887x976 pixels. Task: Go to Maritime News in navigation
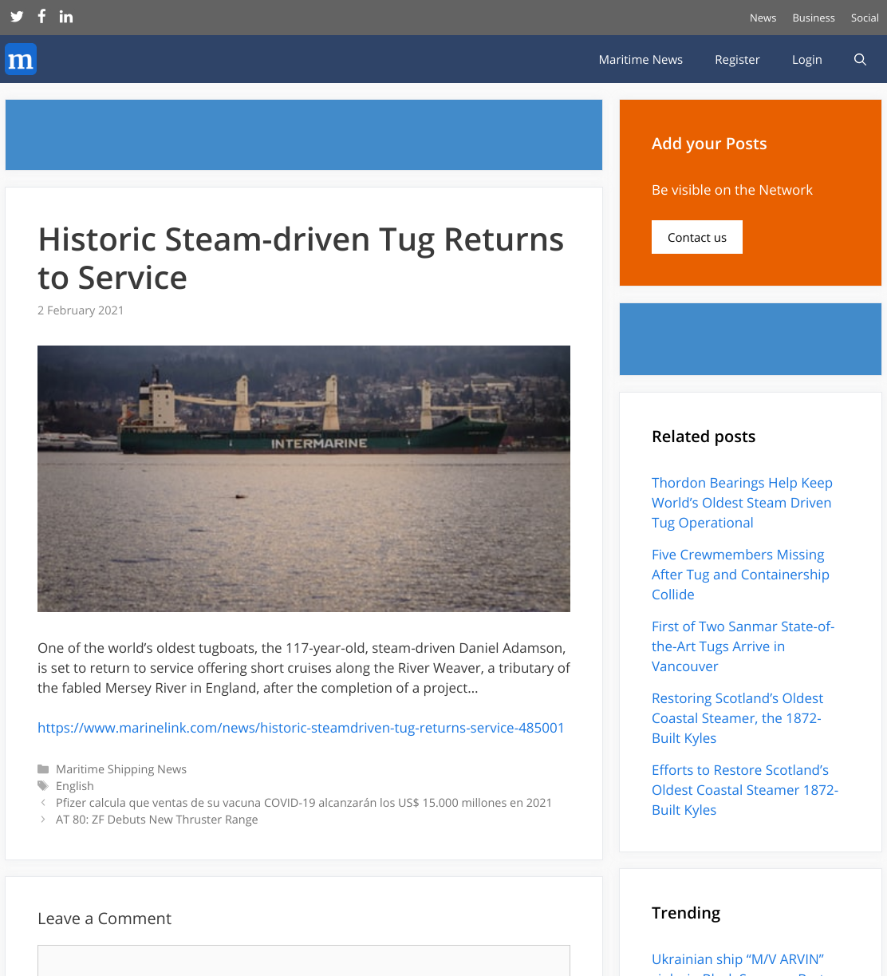[641, 59]
